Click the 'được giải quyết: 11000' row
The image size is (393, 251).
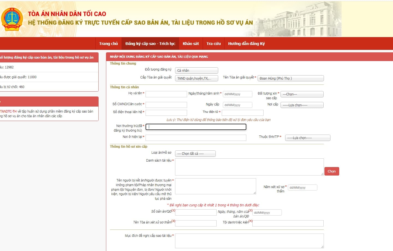(x=49, y=77)
